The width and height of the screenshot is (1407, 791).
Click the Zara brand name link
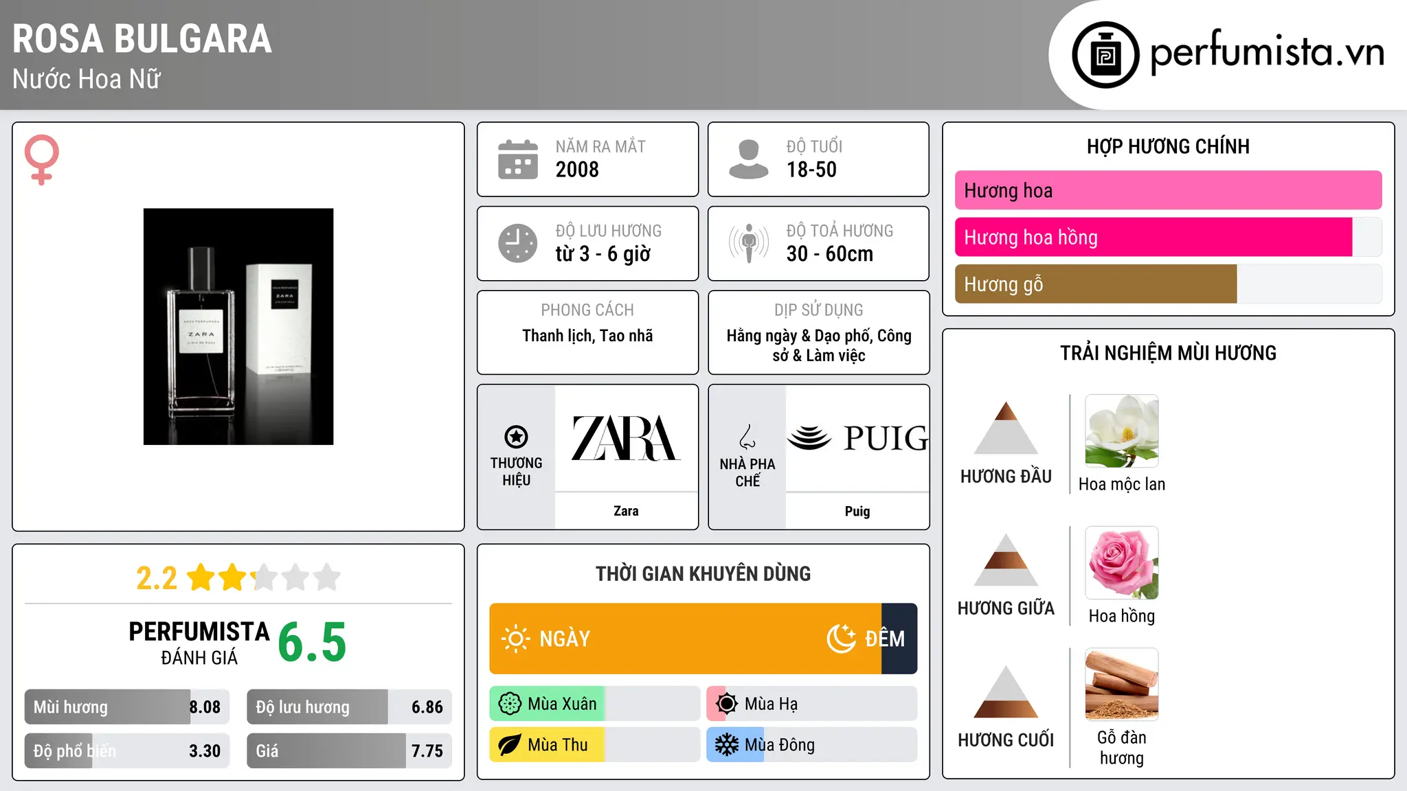[626, 511]
